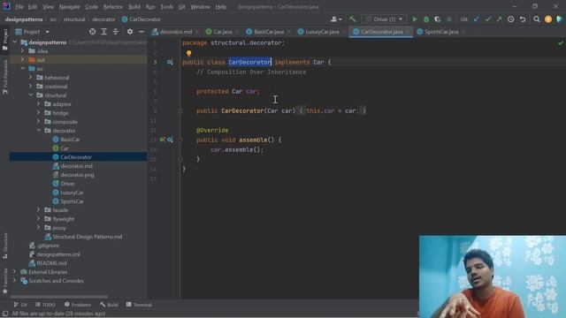566x318 pixels.
Task: Toggle the Project tool window stripe button
Action: (x=5, y=40)
